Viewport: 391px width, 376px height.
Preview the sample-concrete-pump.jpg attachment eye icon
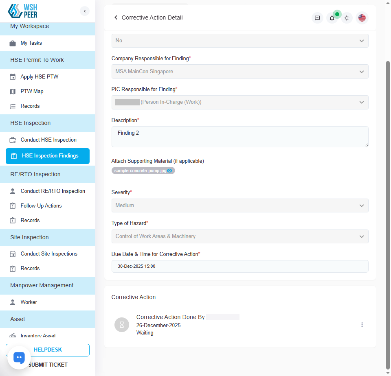click(170, 171)
